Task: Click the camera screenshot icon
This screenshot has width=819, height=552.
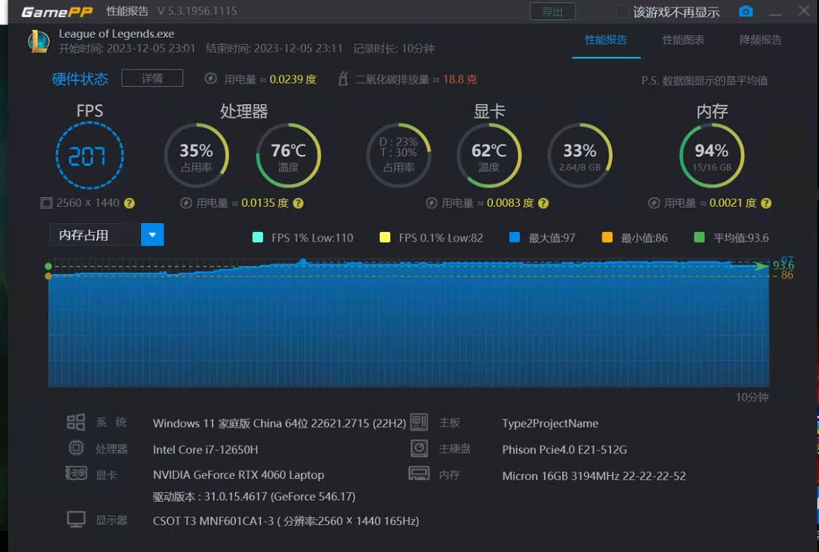Action: [745, 12]
